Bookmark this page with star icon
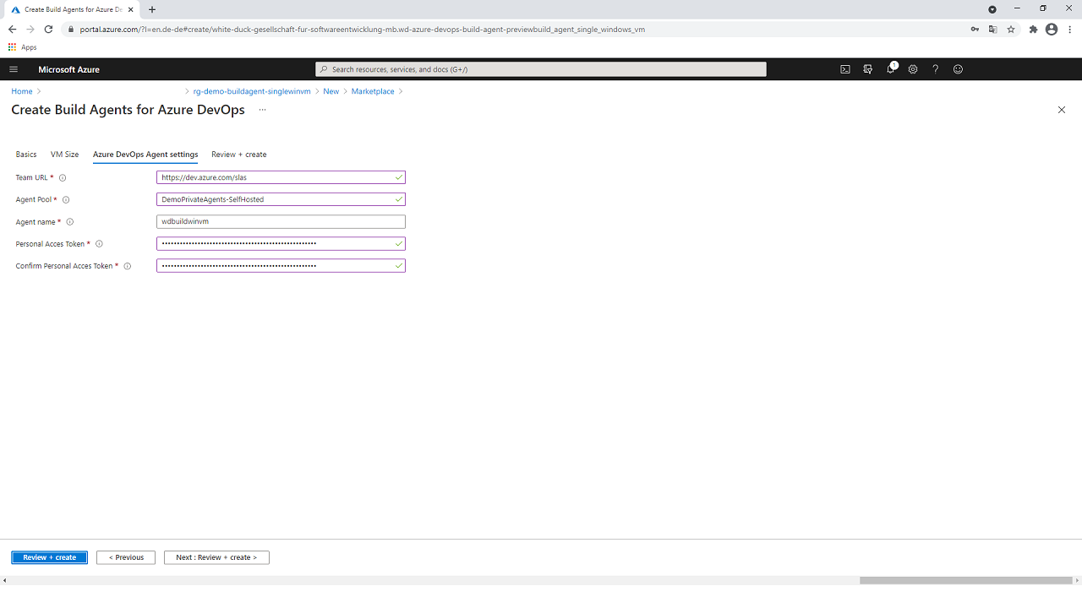This screenshot has height=608, width=1082. [x=1011, y=29]
